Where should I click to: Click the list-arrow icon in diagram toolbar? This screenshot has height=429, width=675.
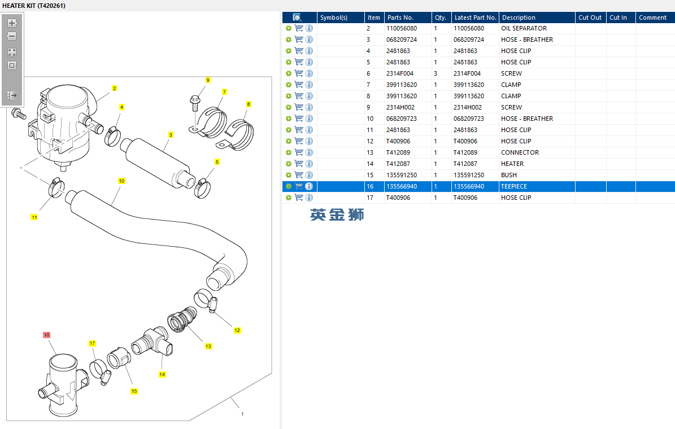coord(12,95)
